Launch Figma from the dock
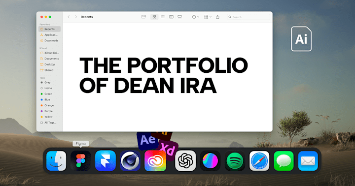The image size is (355, 186). (80, 161)
